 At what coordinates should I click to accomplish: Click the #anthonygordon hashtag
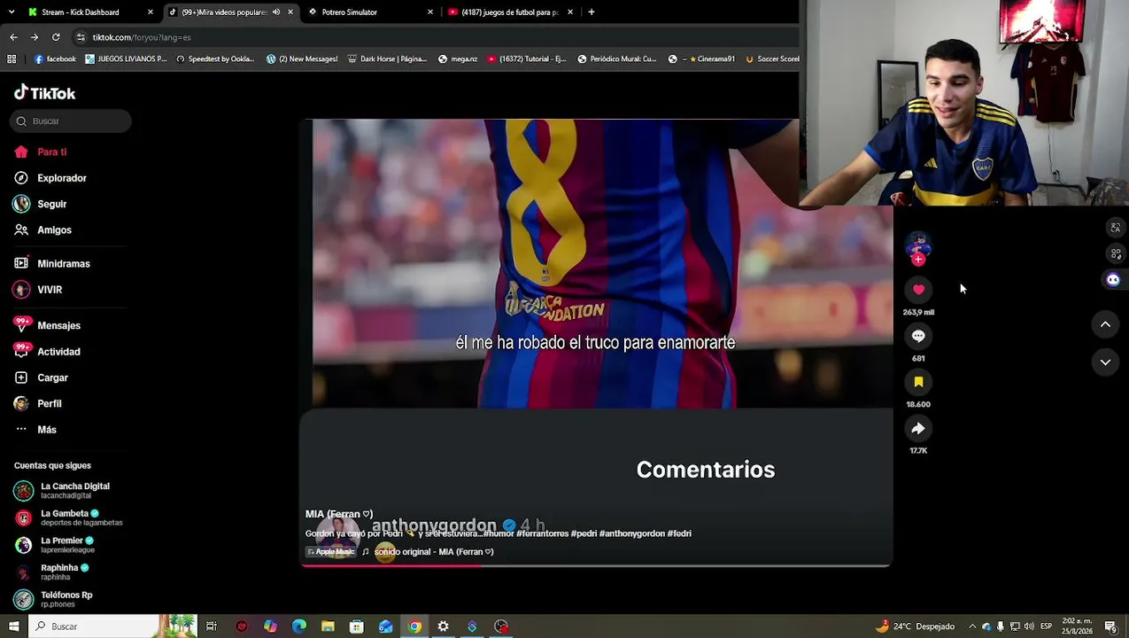coord(632,533)
